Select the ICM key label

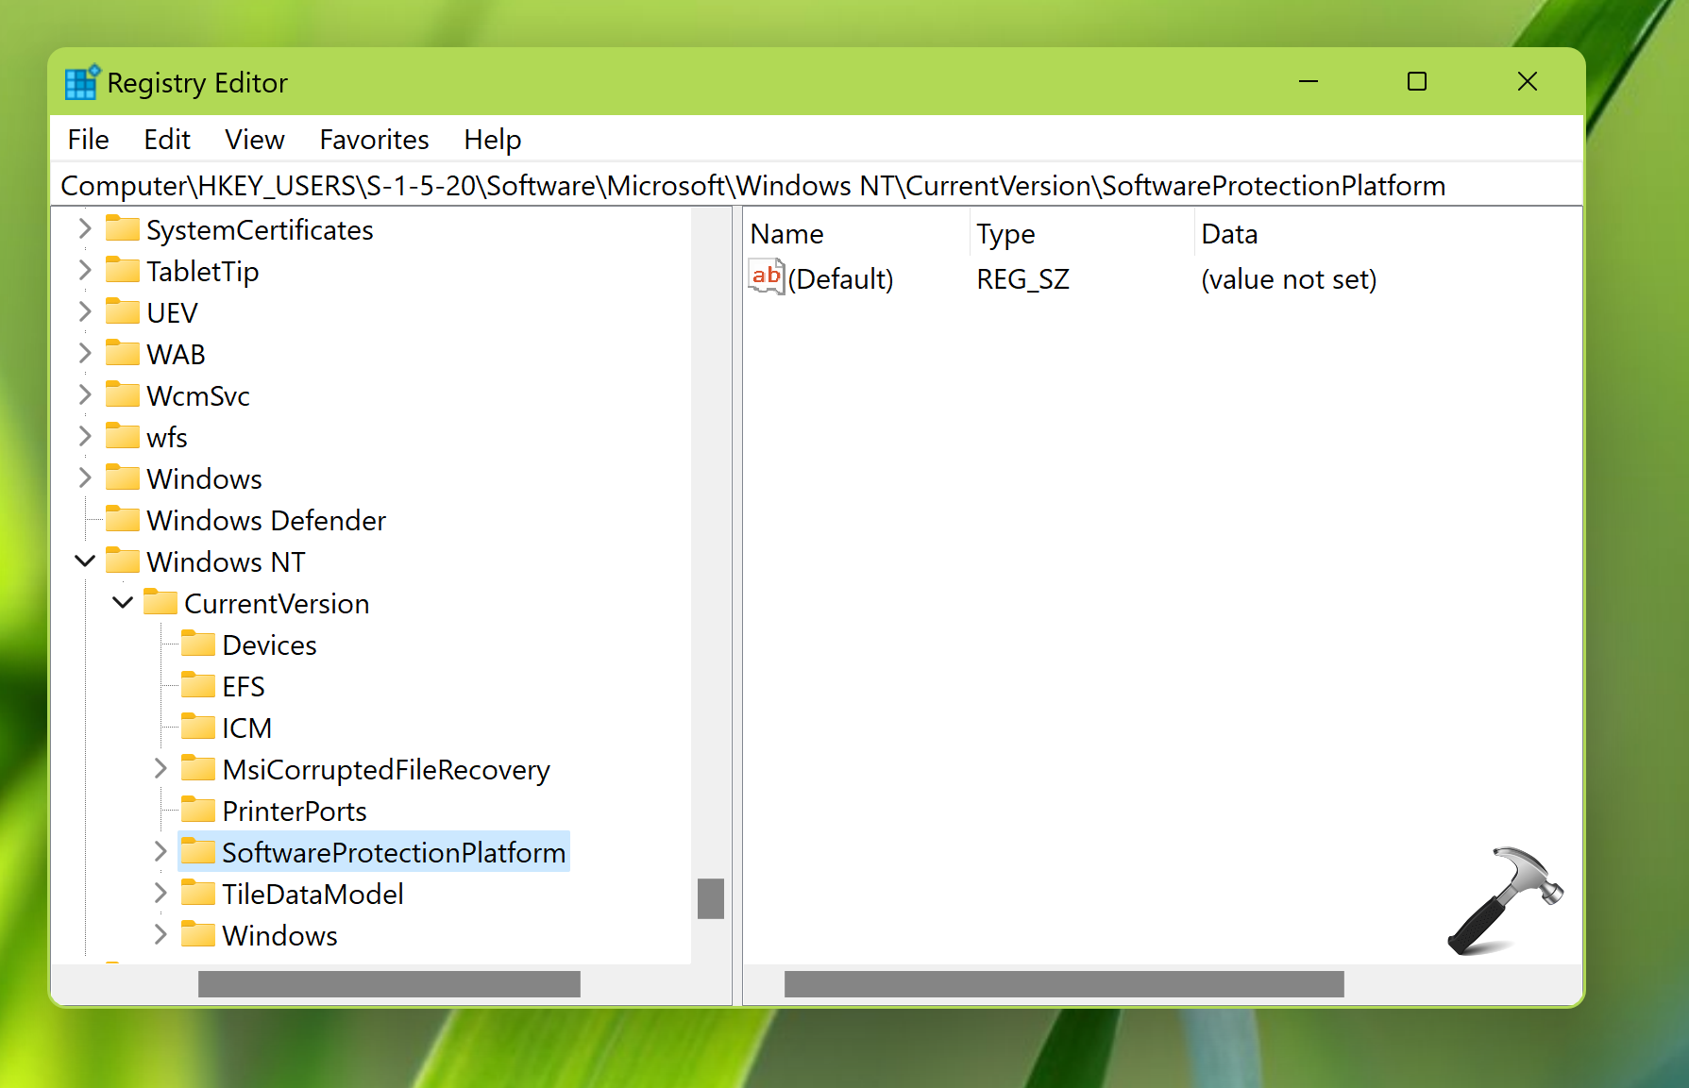click(246, 728)
